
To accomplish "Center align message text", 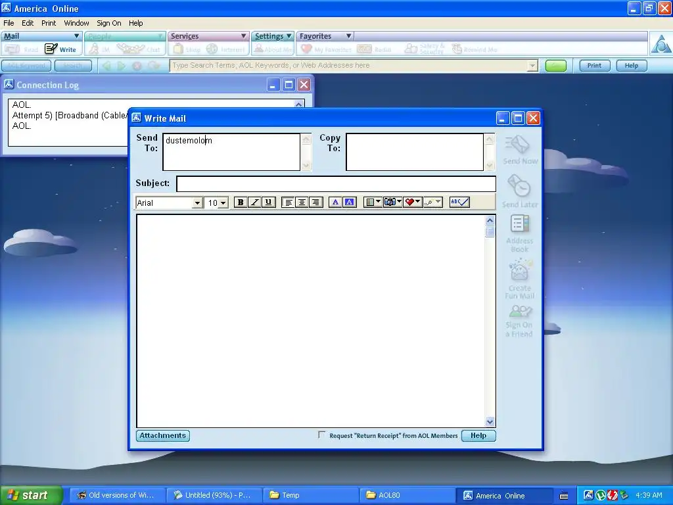I will (x=302, y=203).
